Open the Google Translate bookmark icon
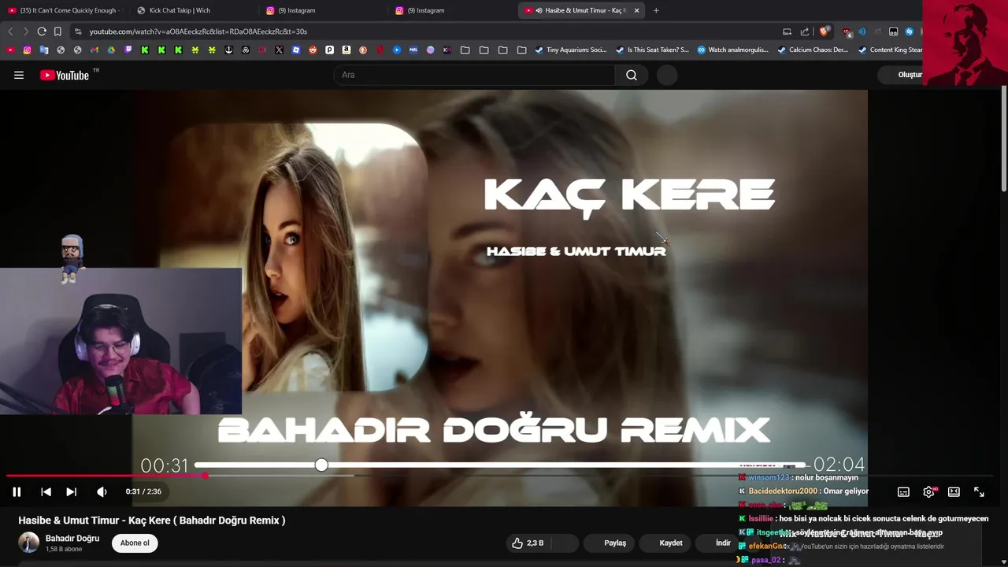This screenshot has width=1008, height=567. coord(44,50)
